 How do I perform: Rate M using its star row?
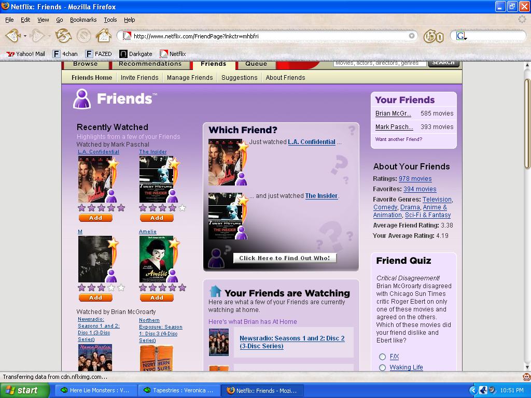[x=101, y=288]
